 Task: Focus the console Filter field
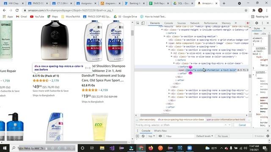pyautogui.click(x=180, y=136)
